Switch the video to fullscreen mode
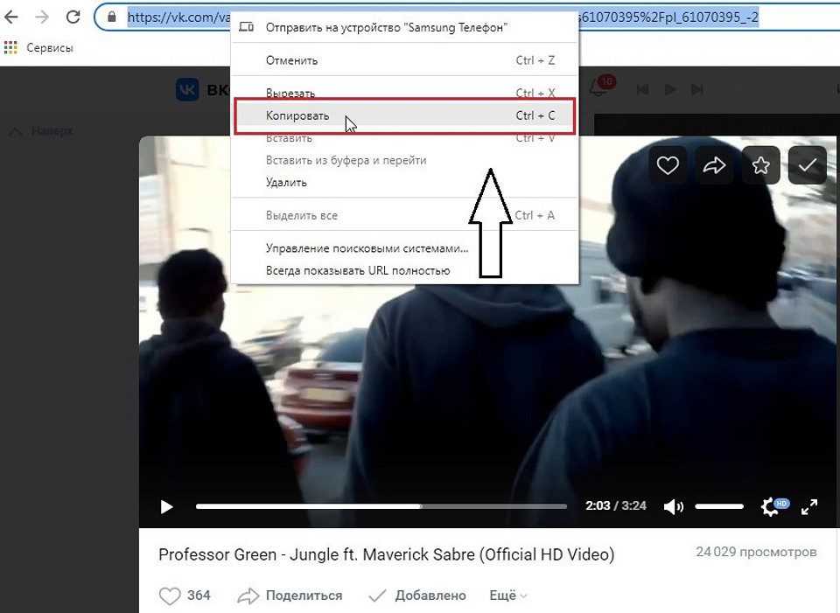840x613 pixels. 808,506
